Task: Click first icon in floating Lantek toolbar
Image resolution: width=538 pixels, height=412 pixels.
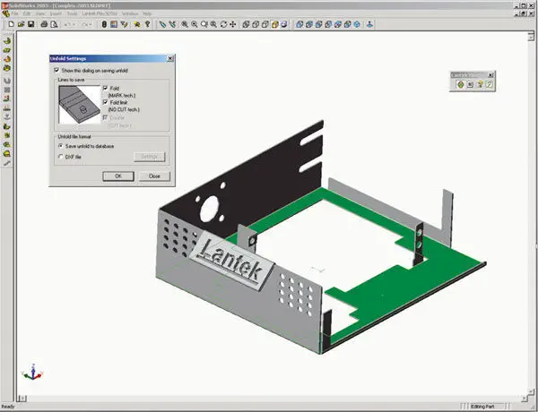Action: pyautogui.click(x=459, y=84)
